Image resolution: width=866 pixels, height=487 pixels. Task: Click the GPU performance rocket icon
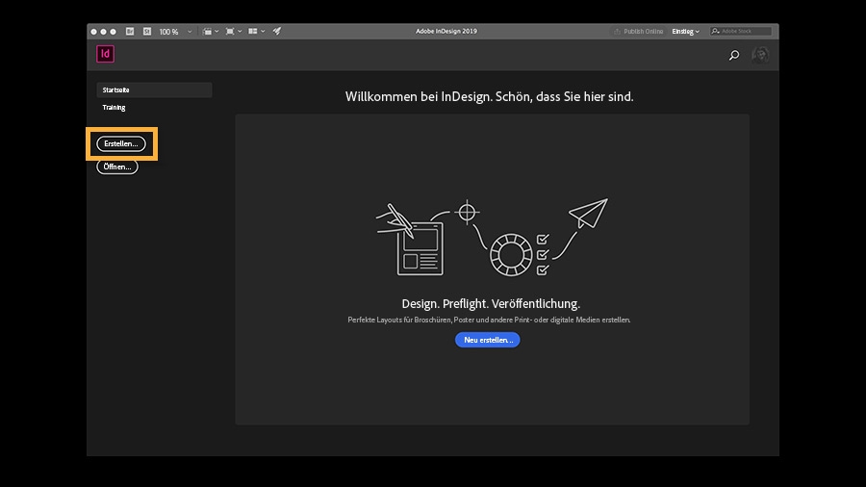277,32
